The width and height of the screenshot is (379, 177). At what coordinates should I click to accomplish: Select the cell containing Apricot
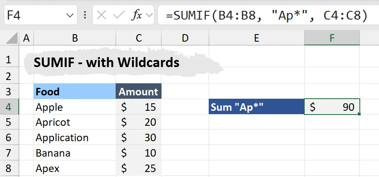pos(75,122)
